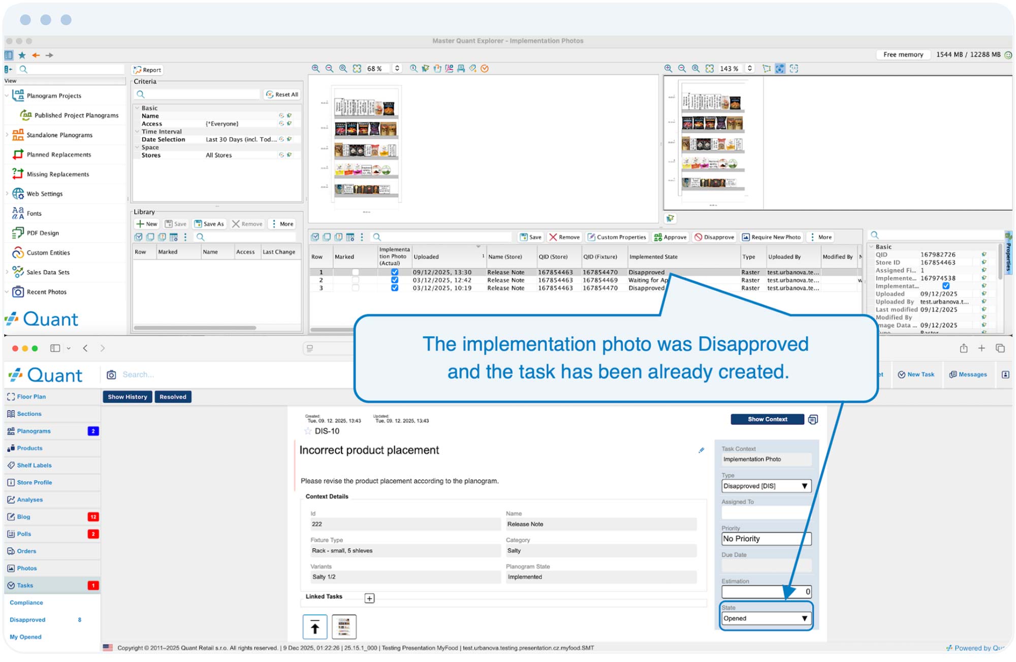Select Tasks in the web sidebar

[52, 585]
